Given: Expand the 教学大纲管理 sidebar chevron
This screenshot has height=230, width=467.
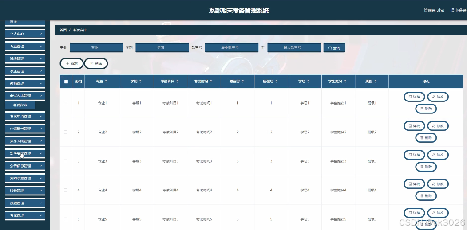Looking at the screenshot, I should click(x=41, y=141).
